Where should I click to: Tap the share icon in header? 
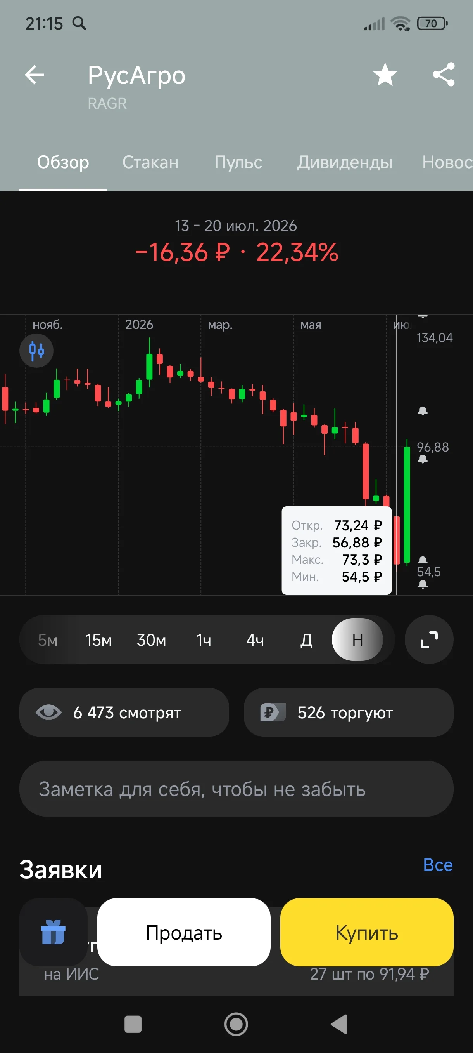(444, 75)
